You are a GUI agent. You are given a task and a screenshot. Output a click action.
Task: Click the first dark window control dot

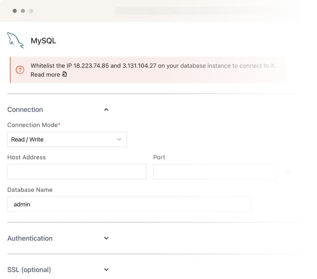point(14,11)
